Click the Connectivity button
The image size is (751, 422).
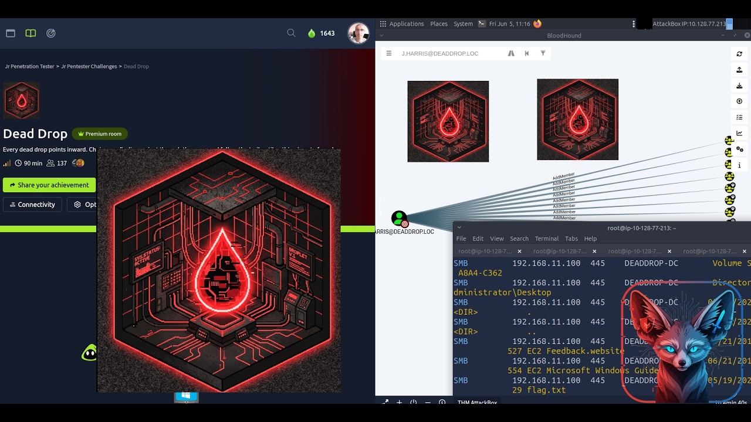pyautogui.click(x=32, y=205)
